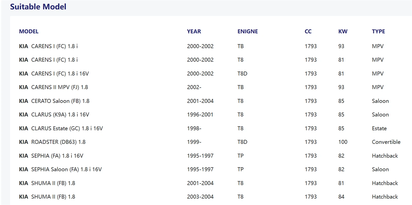Click the Suitable Model heading
Image resolution: width=412 pixels, height=205 pixels.
click(38, 7)
